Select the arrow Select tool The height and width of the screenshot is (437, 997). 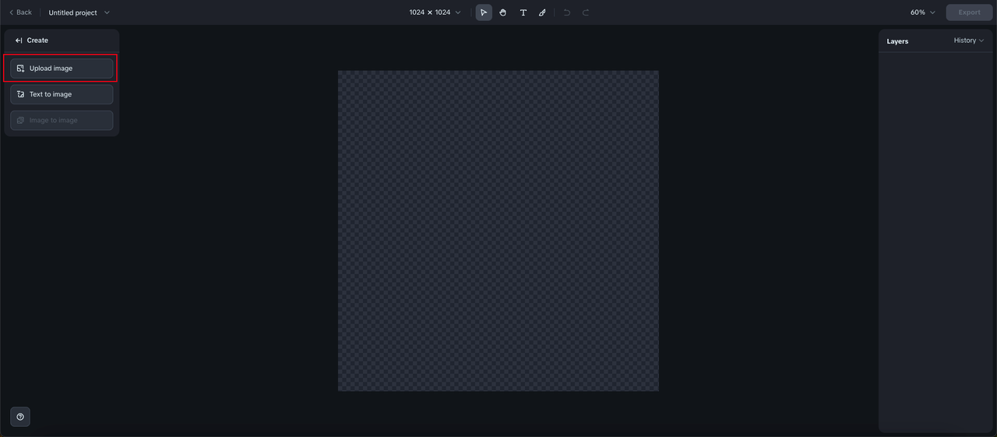484,12
